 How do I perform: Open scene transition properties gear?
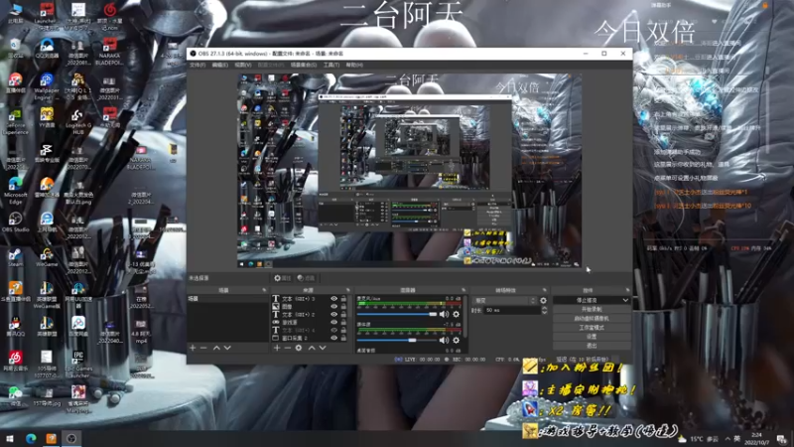coord(543,301)
